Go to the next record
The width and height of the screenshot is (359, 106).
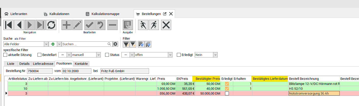pos(30,25)
